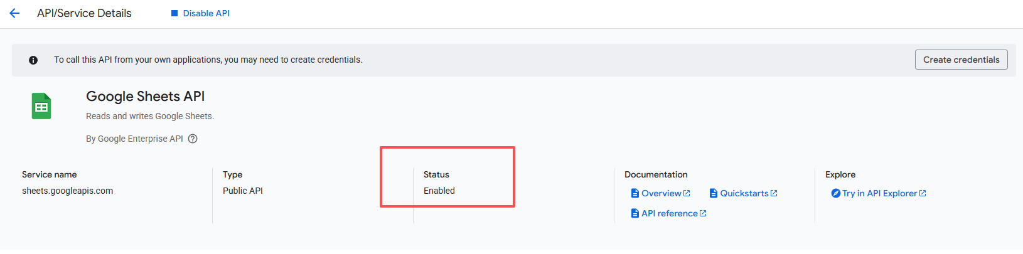Open the API reference link

[669, 213]
